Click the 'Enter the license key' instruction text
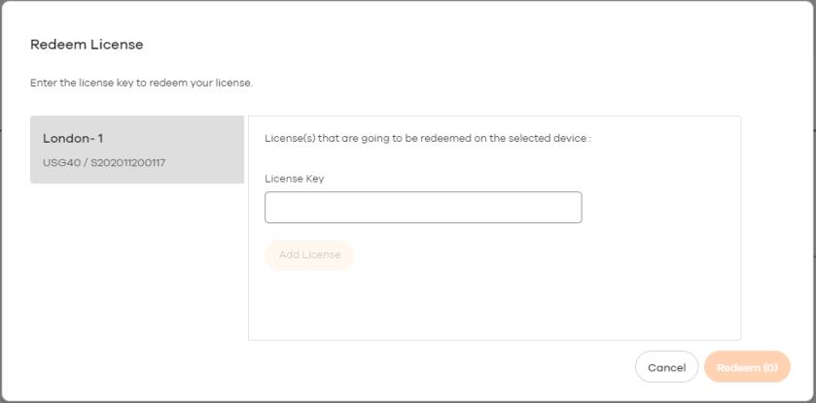Image resolution: width=816 pixels, height=403 pixels. tap(142, 84)
